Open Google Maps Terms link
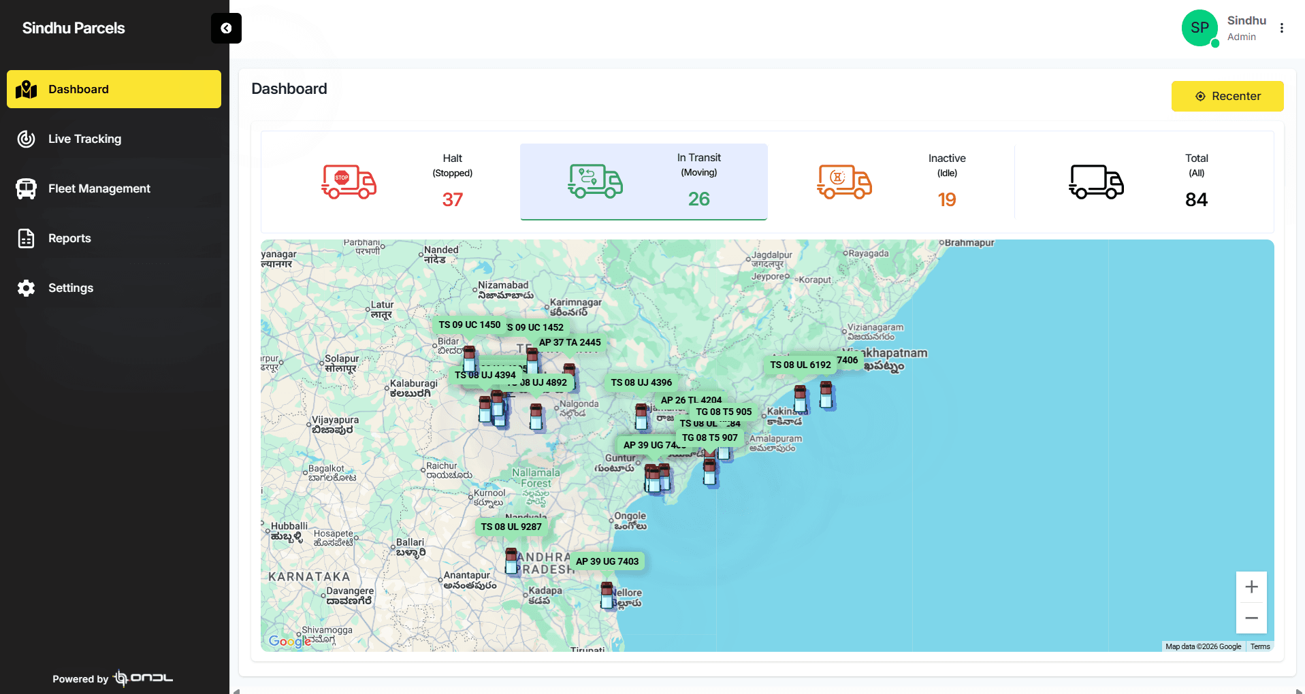The width and height of the screenshot is (1305, 694). click(1260, 646)
